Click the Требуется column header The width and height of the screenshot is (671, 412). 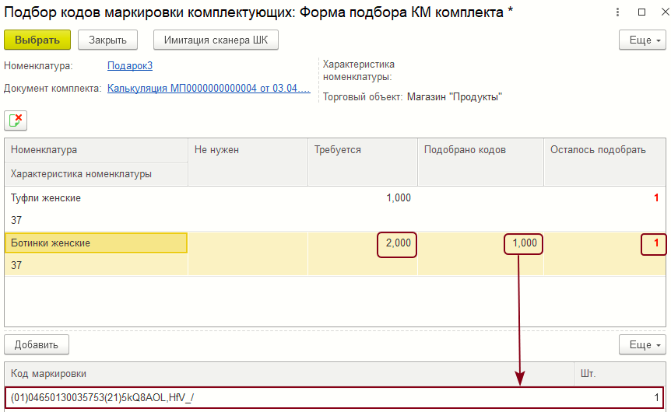(x=361, y=150)
